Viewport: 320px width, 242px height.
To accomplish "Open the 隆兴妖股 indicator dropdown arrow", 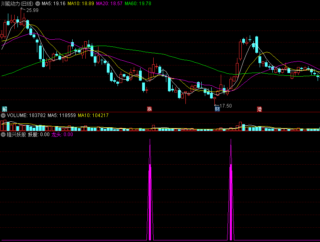I will pyautogui.click(x=3, y=134).
